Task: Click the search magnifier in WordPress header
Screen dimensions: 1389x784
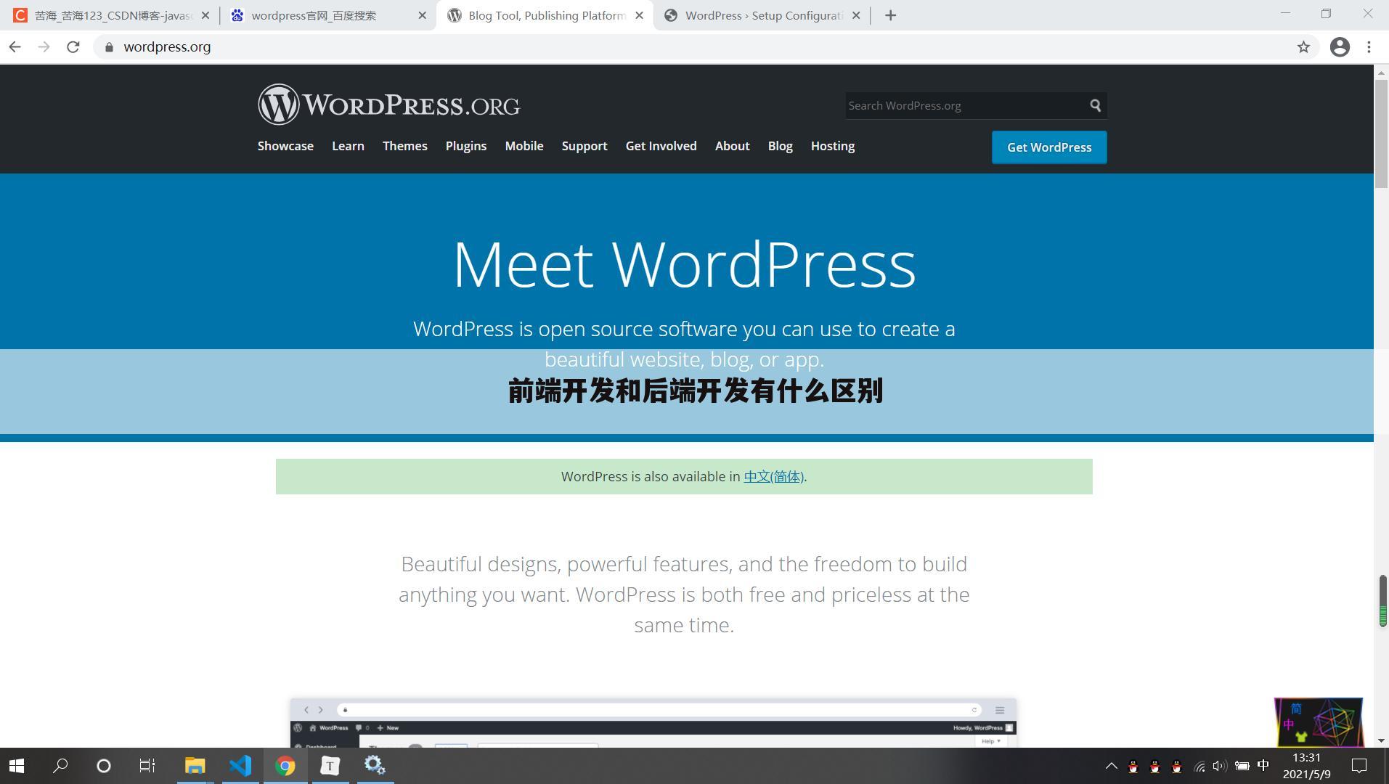Action: [1095, 106]
